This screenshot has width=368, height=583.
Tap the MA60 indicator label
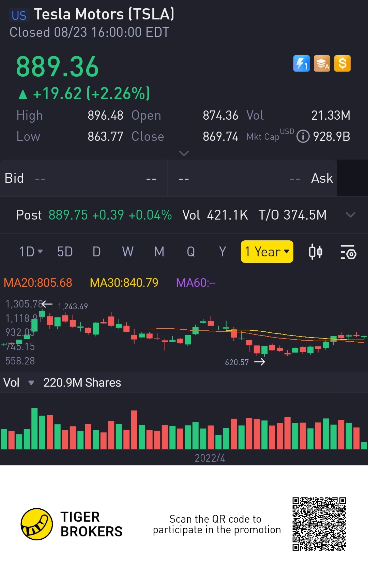196,283
